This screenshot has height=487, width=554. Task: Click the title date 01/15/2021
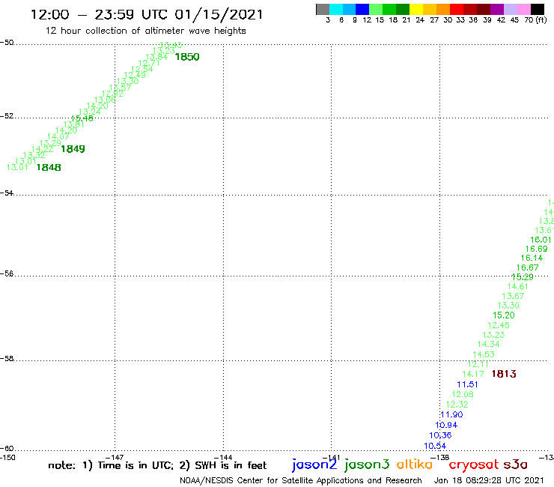(x=219, y=15)
